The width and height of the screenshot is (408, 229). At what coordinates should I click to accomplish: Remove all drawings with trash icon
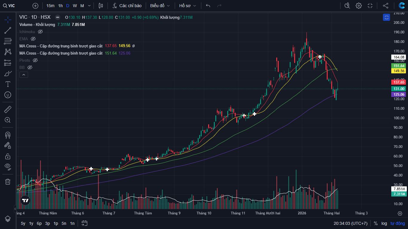tap(8, 182)
